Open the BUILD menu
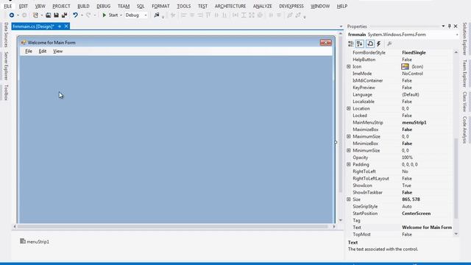Image resolution: width=471 pixels, height=265 pixels. click(x=83, y=6)
